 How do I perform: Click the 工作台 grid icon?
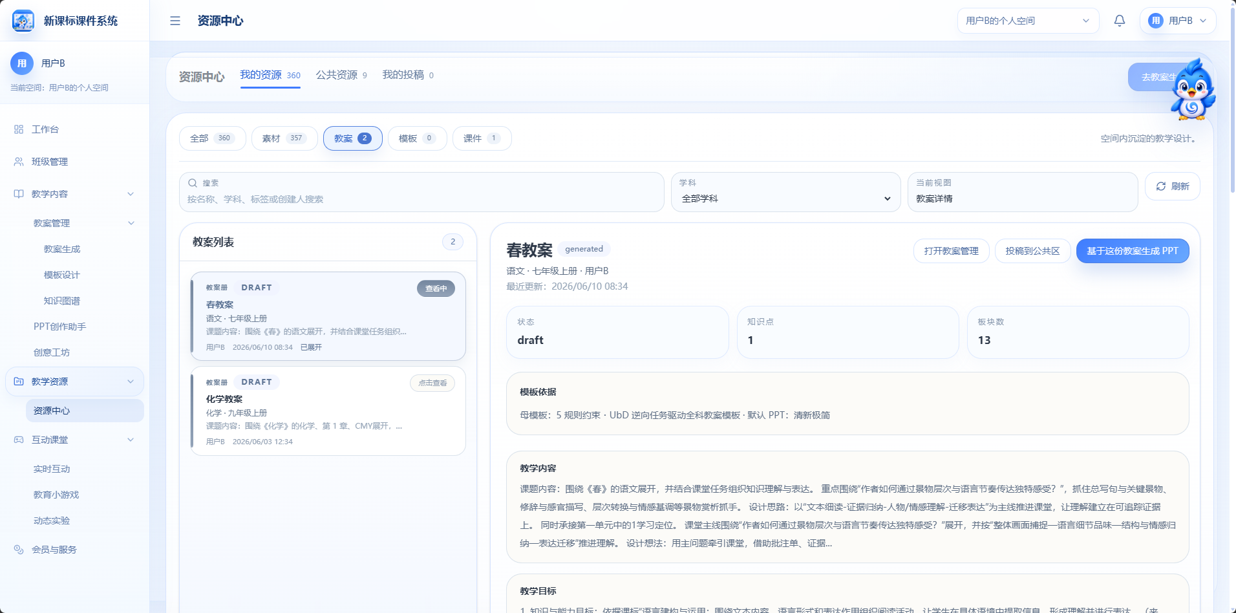(19, 129)
